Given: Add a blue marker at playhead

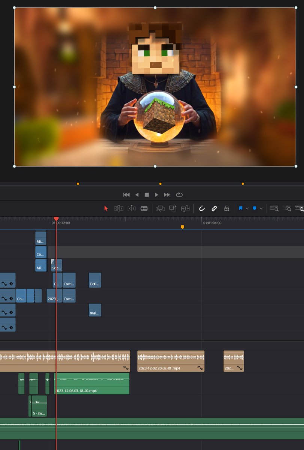Looking at the screenshot, I should [255, 208].
